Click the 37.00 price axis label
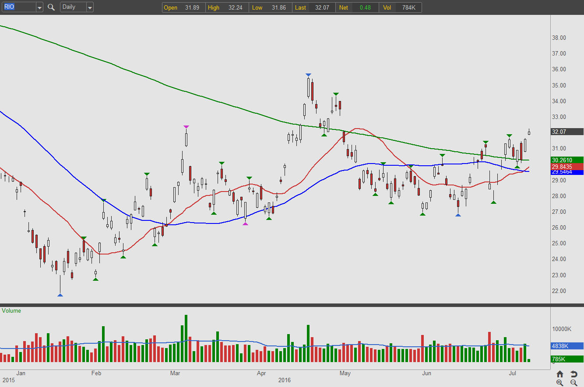Image resolution: width=584 pixels, height=387 pixels. [x=559, y=53]
